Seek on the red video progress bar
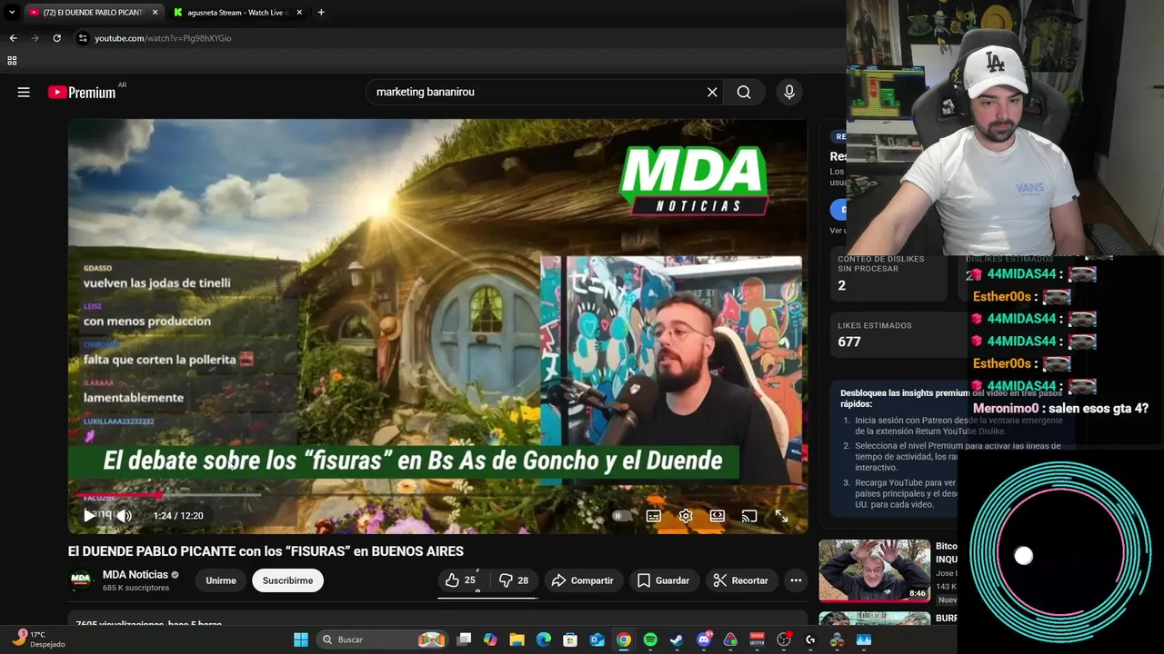Viewport: 1164px width, 654px height. click(437, 495)
